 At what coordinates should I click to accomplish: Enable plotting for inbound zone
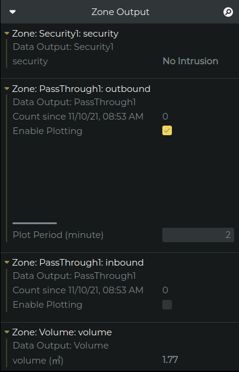coord(167,305)
